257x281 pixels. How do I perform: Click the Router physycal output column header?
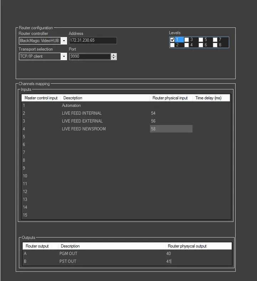187,246
